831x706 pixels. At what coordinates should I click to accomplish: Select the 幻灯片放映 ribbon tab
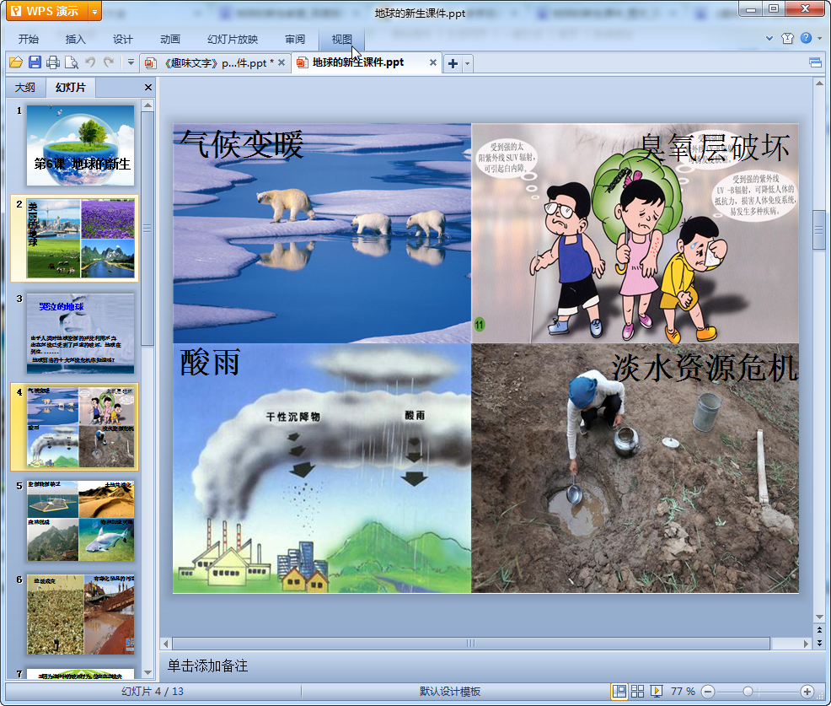233,40
